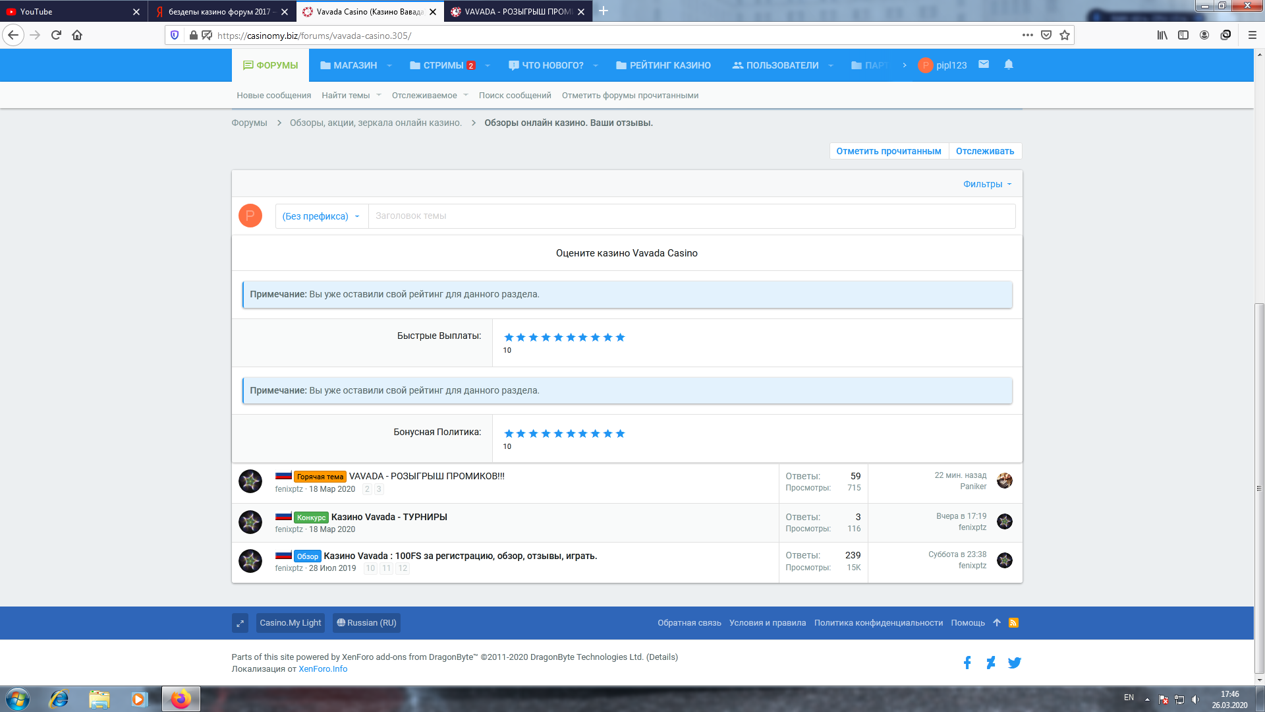Jump to top using footer arrow
The image size is (1265, 712).
pos(997,622)
